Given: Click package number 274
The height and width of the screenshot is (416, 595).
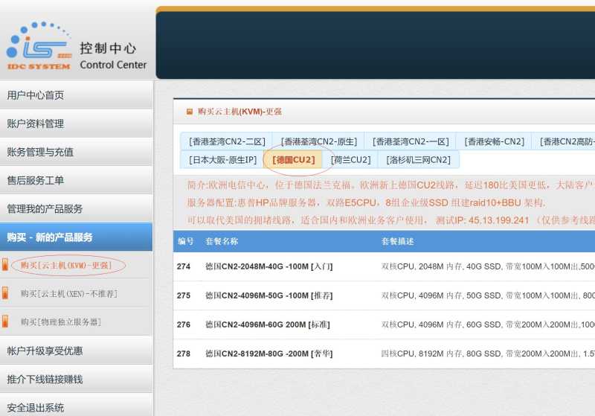Looking at the screenshot, I should [x=183, y=266].
